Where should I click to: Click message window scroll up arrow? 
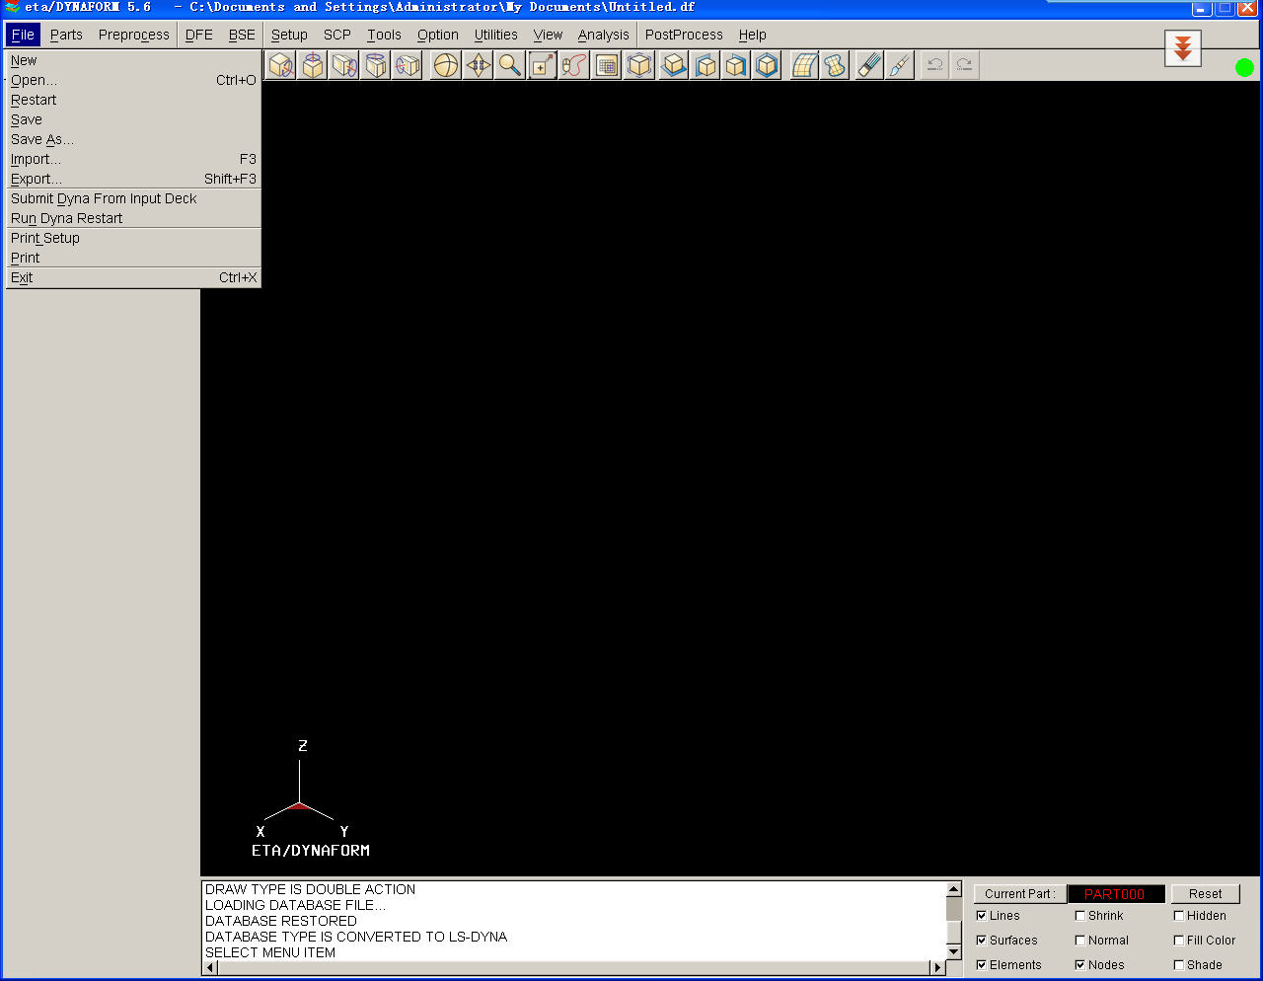point(954,889)
